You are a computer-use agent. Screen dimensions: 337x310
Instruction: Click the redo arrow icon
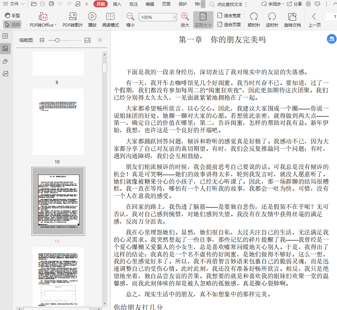(69, 4)
